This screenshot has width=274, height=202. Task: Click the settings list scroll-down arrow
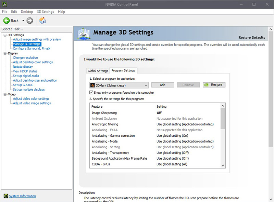click(223, 165)
